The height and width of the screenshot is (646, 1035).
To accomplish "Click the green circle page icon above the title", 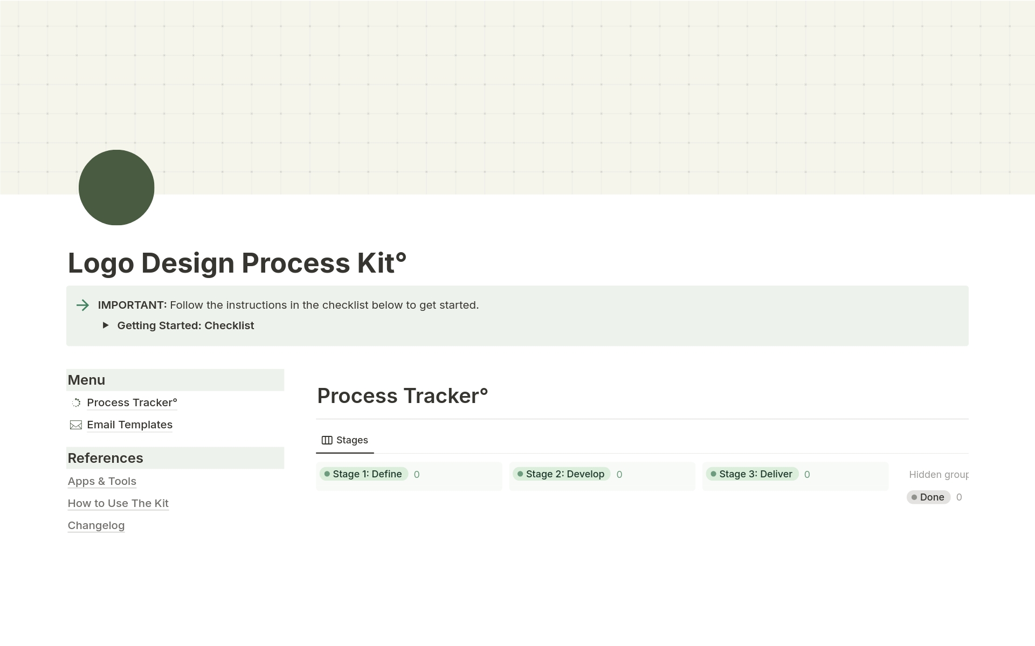I will pos(116,187).
